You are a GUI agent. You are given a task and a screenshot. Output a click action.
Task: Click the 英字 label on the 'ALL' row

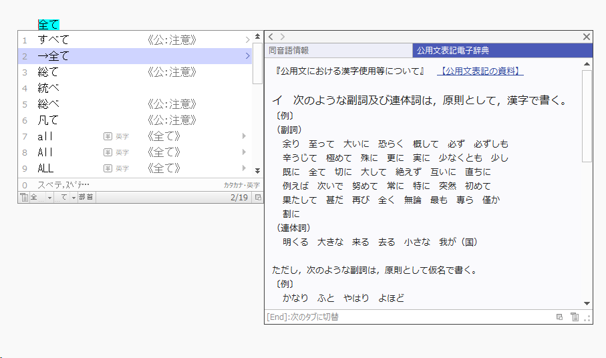tap(122, 168)
